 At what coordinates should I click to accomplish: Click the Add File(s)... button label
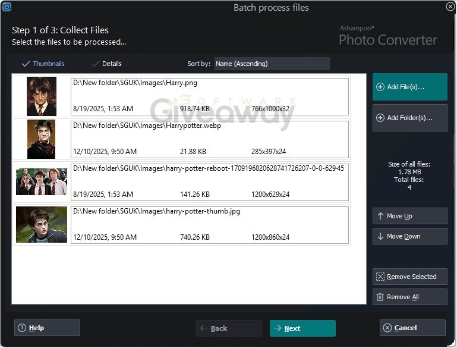tap(405, 87)
